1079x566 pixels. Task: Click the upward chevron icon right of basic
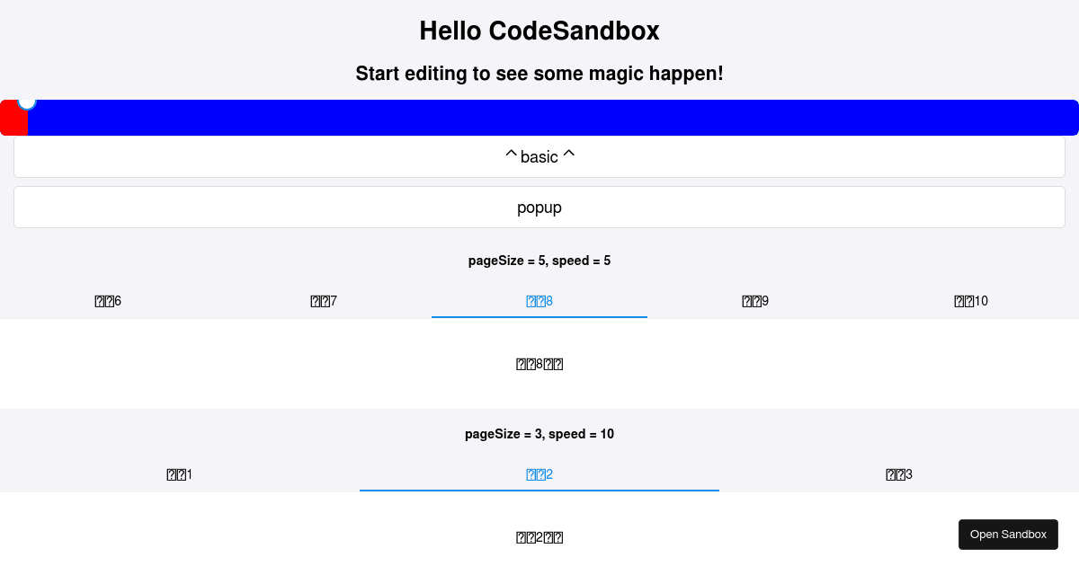[569, 155]
